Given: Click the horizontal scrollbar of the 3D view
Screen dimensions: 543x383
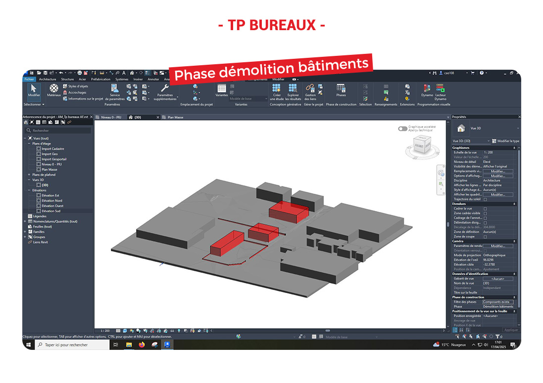Looking at the screenshot, I should click(x=327, y=331).
